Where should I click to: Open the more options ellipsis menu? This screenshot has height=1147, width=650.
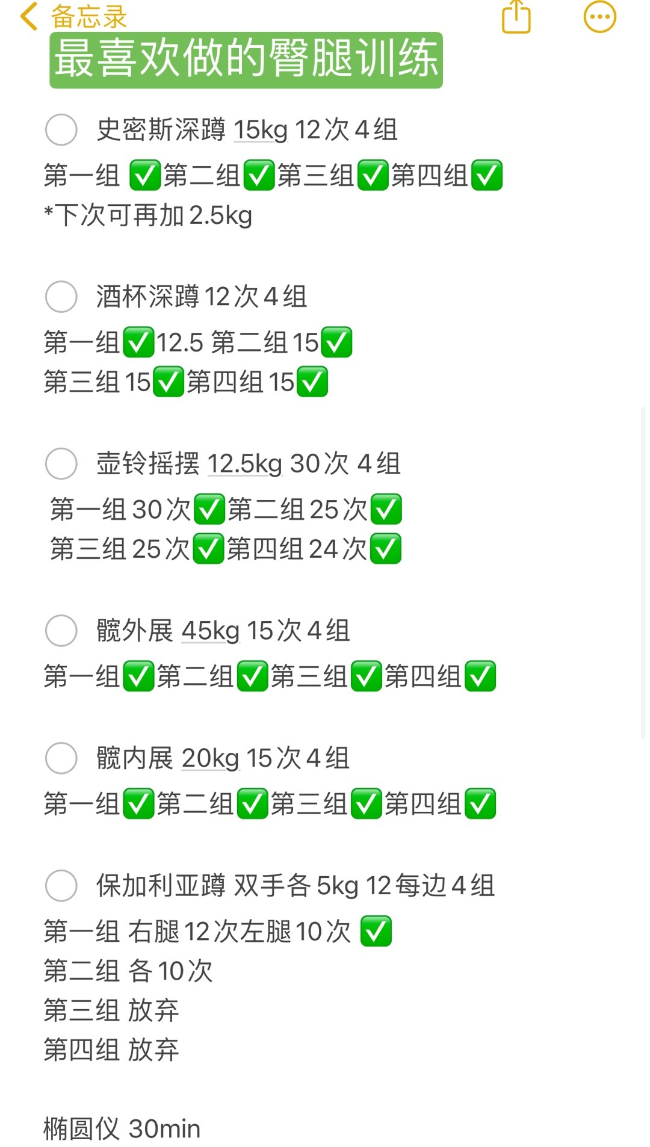pyautogui.click(x=599, y=16)
